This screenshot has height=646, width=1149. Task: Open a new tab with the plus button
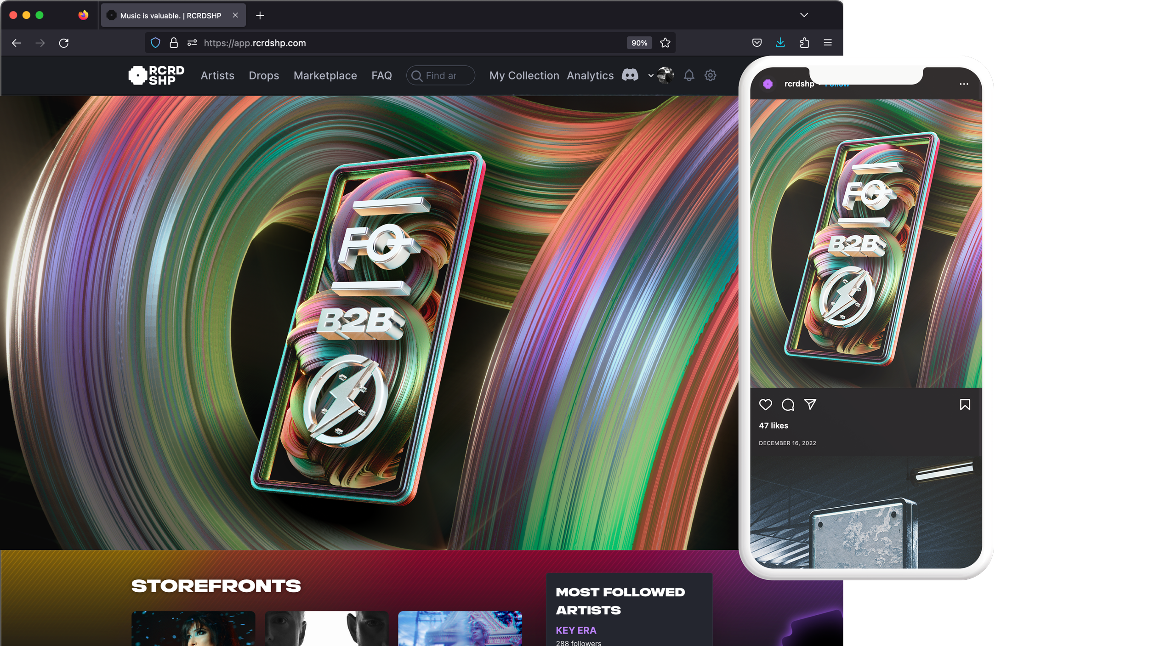point(260,16)
